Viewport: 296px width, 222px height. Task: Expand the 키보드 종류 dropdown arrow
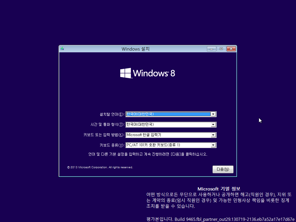[213, 145]
